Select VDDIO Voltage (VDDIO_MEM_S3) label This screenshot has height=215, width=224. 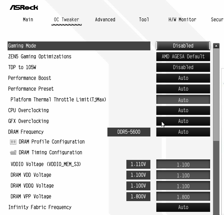[46, 164]
